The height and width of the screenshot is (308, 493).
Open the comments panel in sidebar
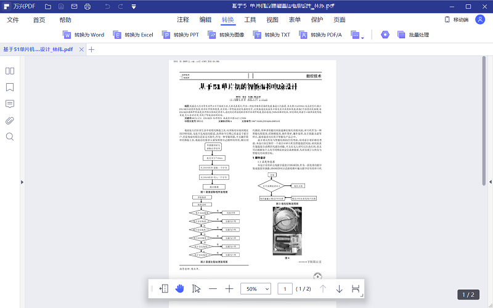pos(10,103)
